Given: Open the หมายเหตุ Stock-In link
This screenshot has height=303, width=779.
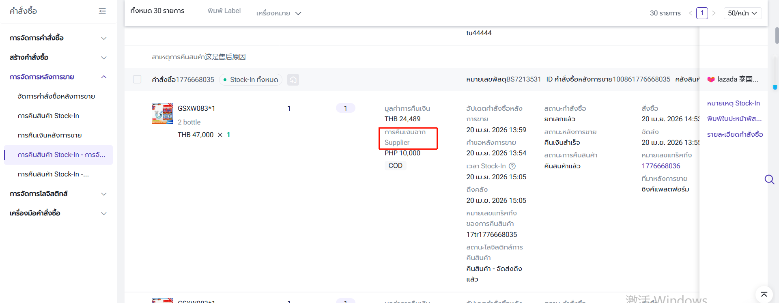Looking at the screenshot, I should (733, 103).
